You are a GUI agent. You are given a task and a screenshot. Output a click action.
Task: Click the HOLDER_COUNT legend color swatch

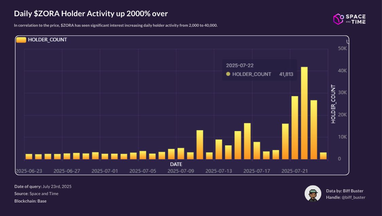click(21, 40)
